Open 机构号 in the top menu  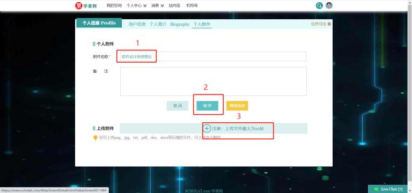192,5
